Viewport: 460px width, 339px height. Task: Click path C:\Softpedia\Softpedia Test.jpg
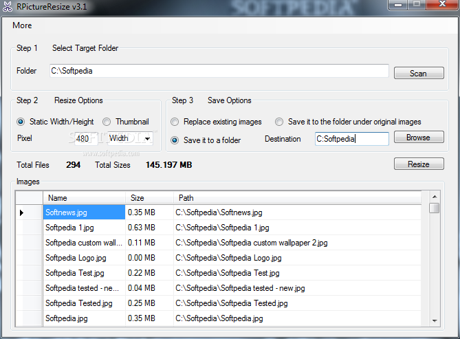click(298, 273)
